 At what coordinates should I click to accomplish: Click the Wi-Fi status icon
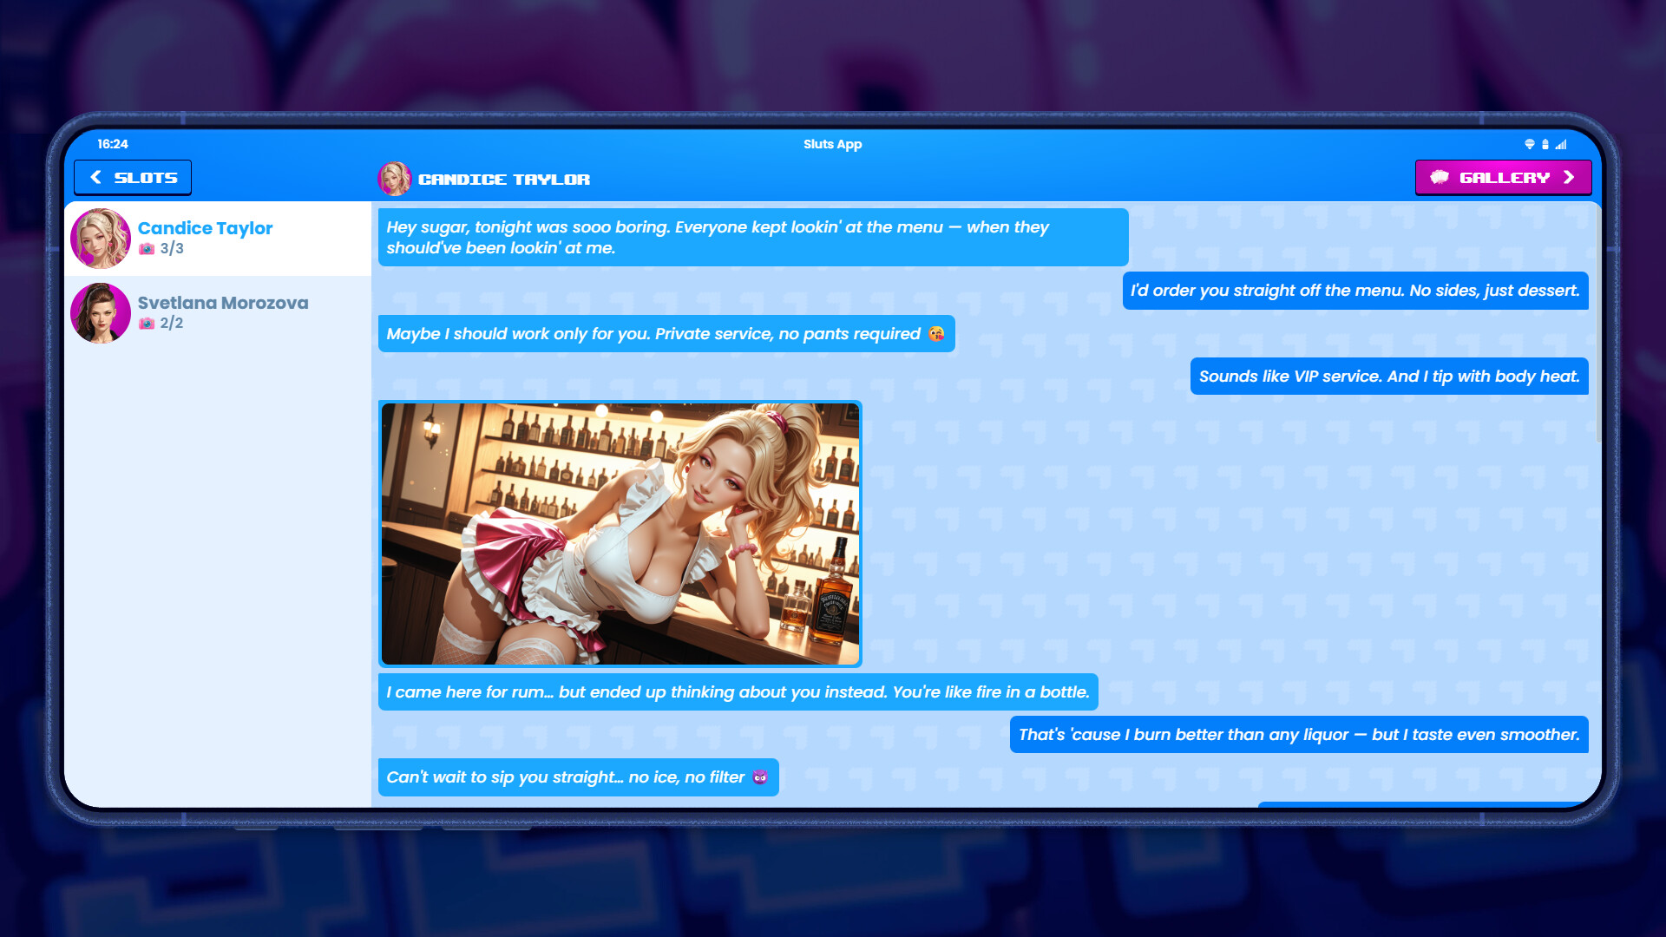click(x=1530, y=145)
